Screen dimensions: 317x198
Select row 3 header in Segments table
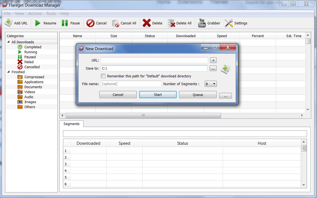point(67,164)
